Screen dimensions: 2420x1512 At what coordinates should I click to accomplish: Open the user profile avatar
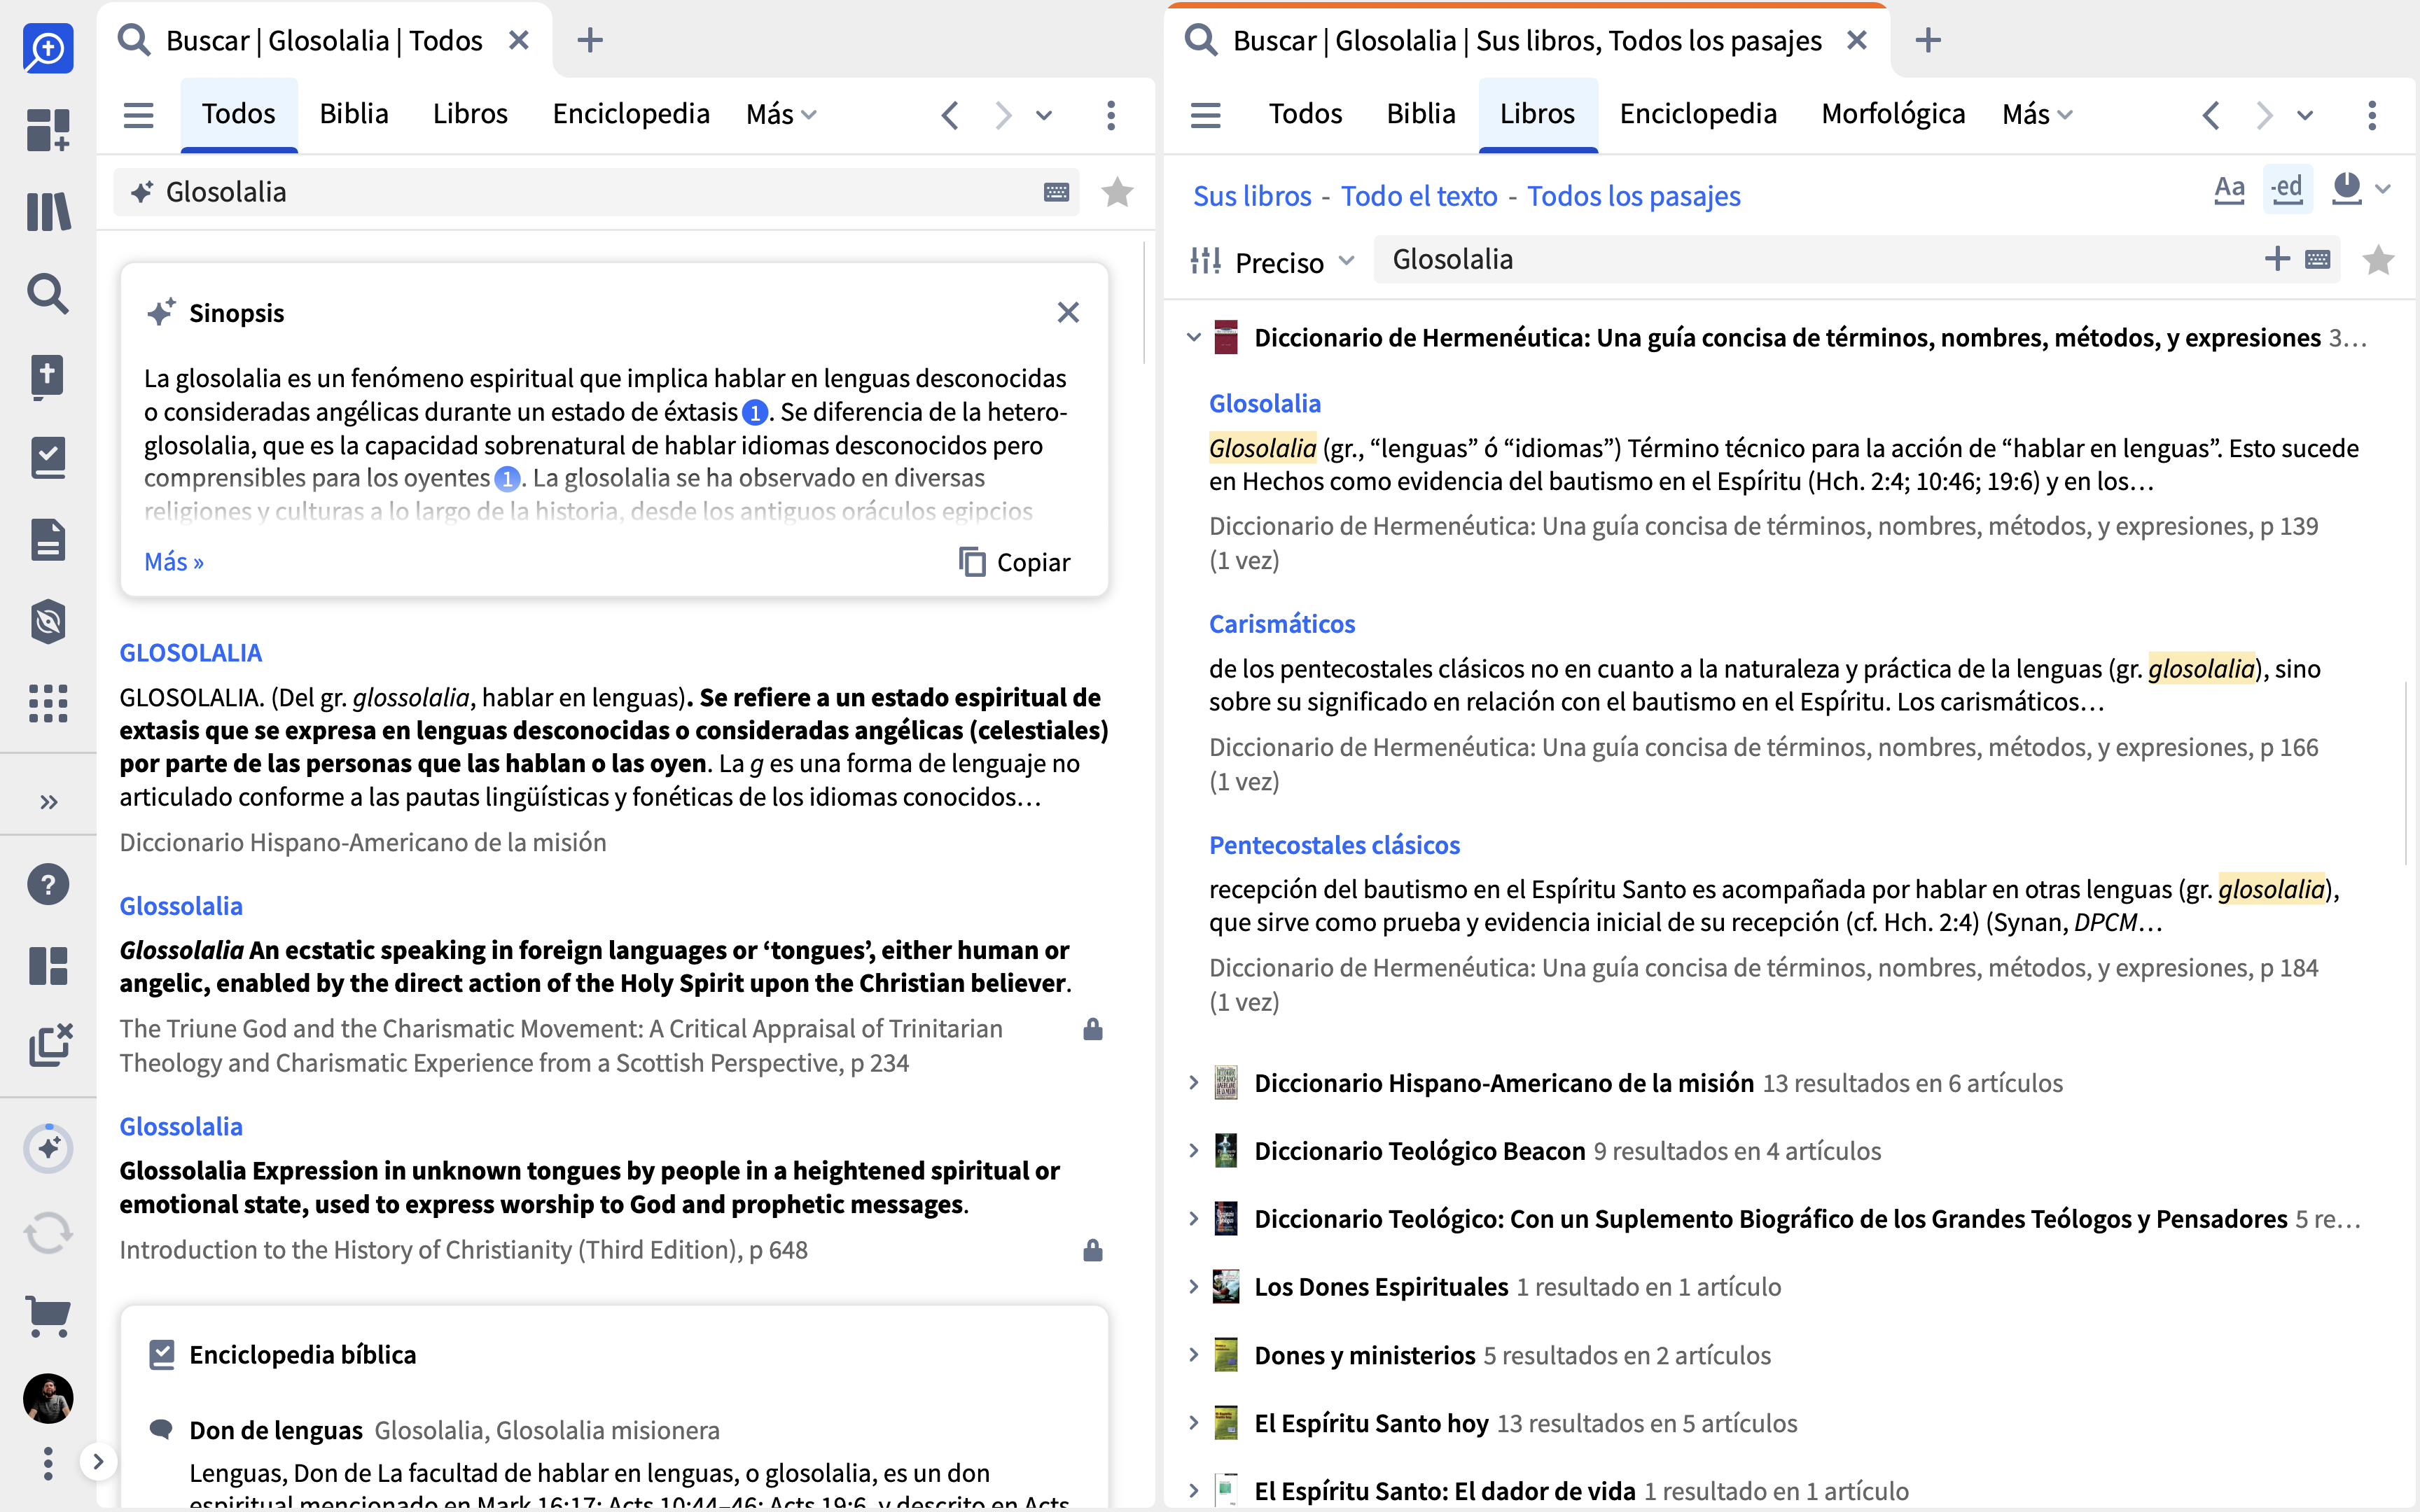click(x=48, y=1398)
